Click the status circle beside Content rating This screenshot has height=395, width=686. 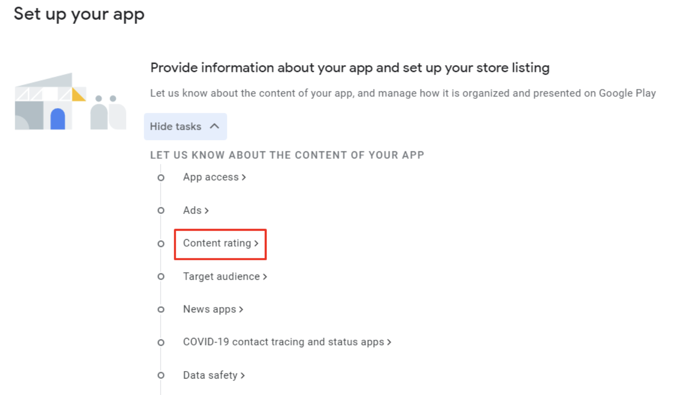[x=161, y=243]
